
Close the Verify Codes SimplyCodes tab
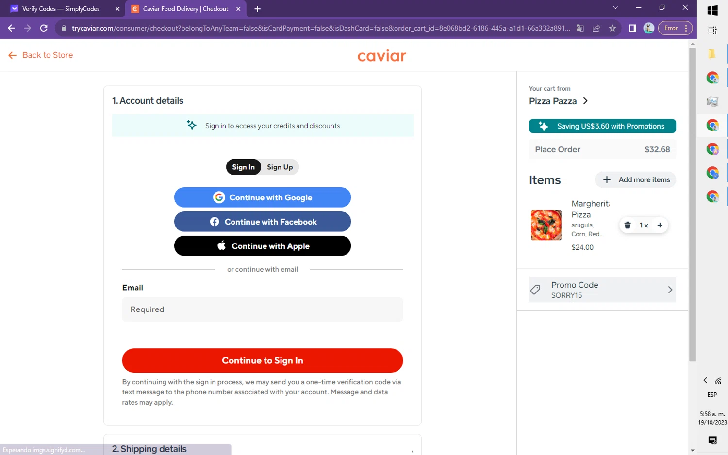tap(117, 9)
